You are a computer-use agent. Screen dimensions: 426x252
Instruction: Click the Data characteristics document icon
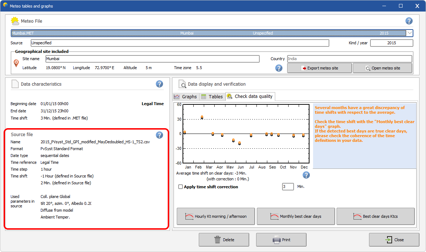point(15,84)
